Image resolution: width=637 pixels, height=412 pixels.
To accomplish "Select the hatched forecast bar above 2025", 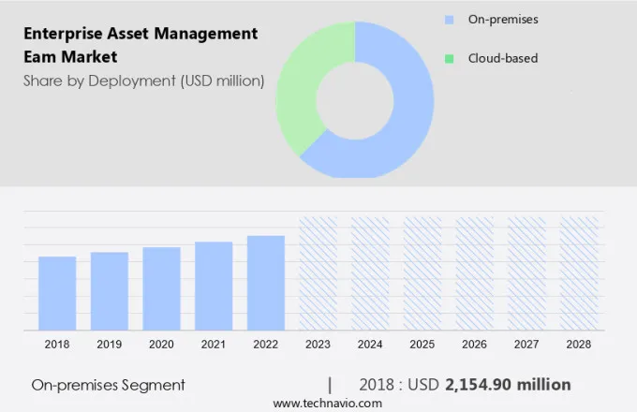I will coord(422,273).
